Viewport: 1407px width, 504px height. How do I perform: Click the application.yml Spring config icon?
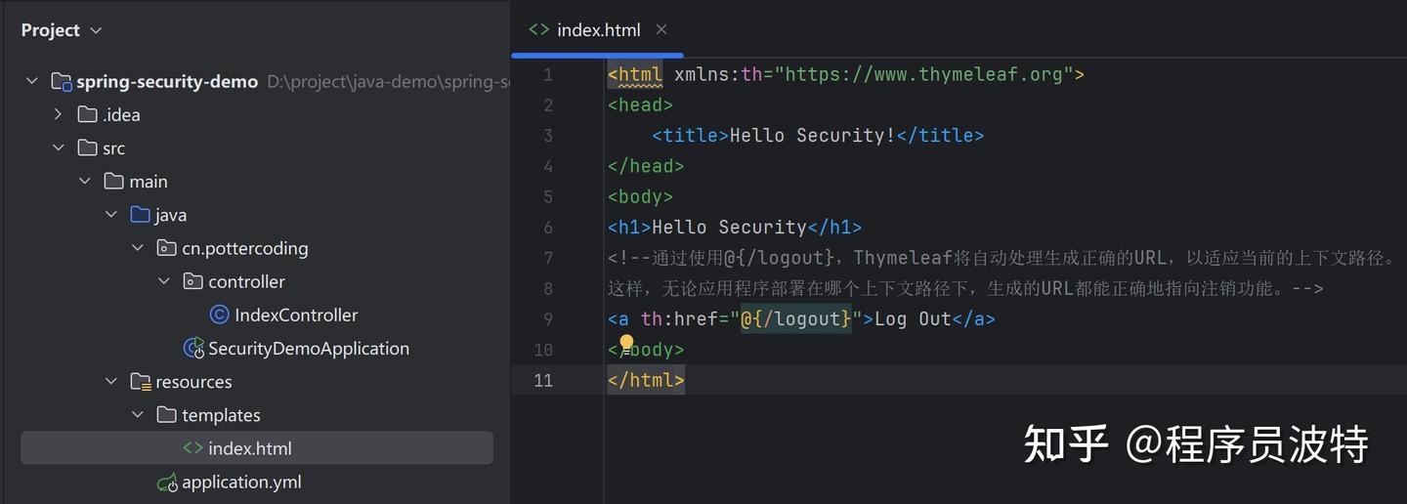[167, 483]
